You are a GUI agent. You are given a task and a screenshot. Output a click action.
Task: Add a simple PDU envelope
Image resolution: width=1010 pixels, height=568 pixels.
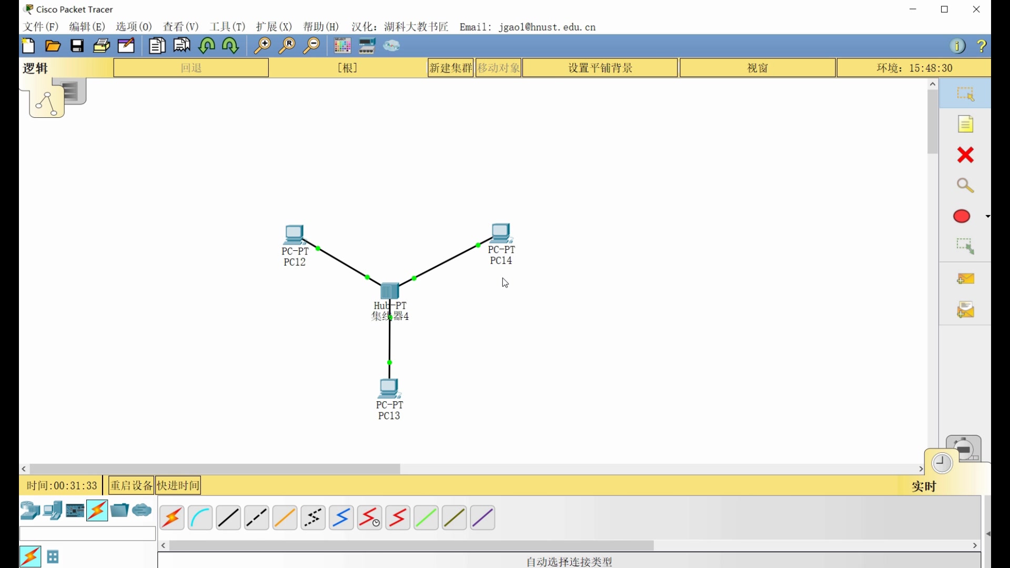(x=965, y=279)
